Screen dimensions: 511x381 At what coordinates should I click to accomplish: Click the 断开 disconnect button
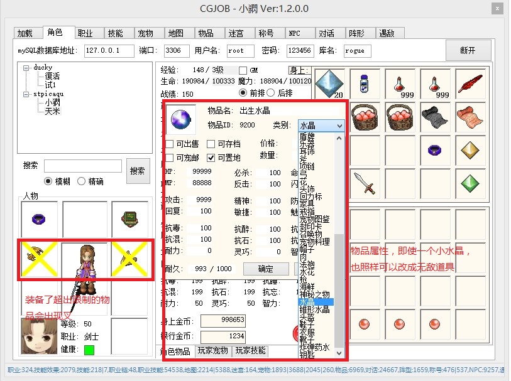pos(468,50)
